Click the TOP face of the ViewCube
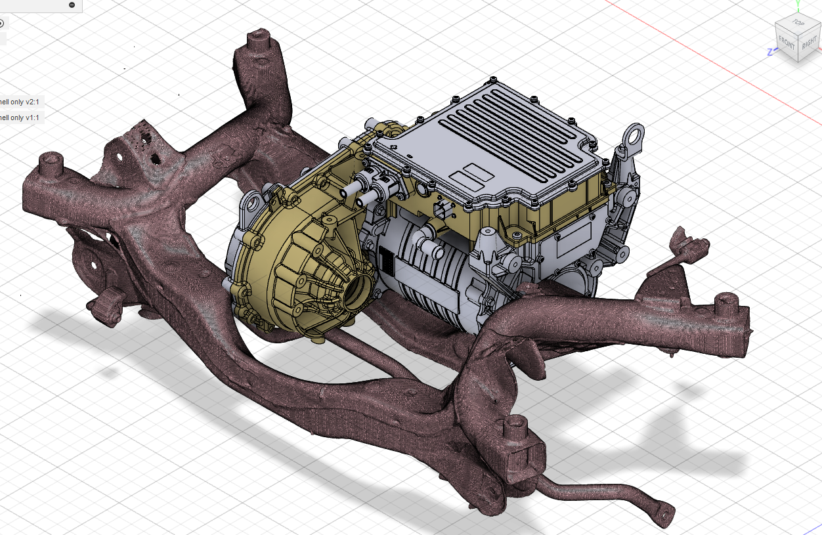822x535 pixels. tap(798, 24)
